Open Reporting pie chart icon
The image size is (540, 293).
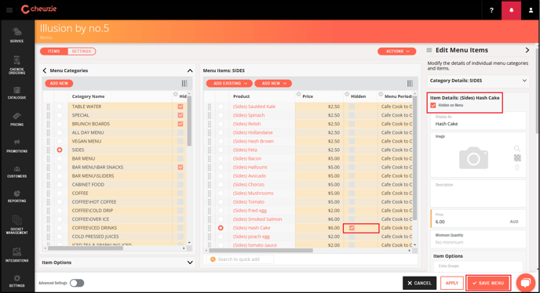click(x=17, y=196)
